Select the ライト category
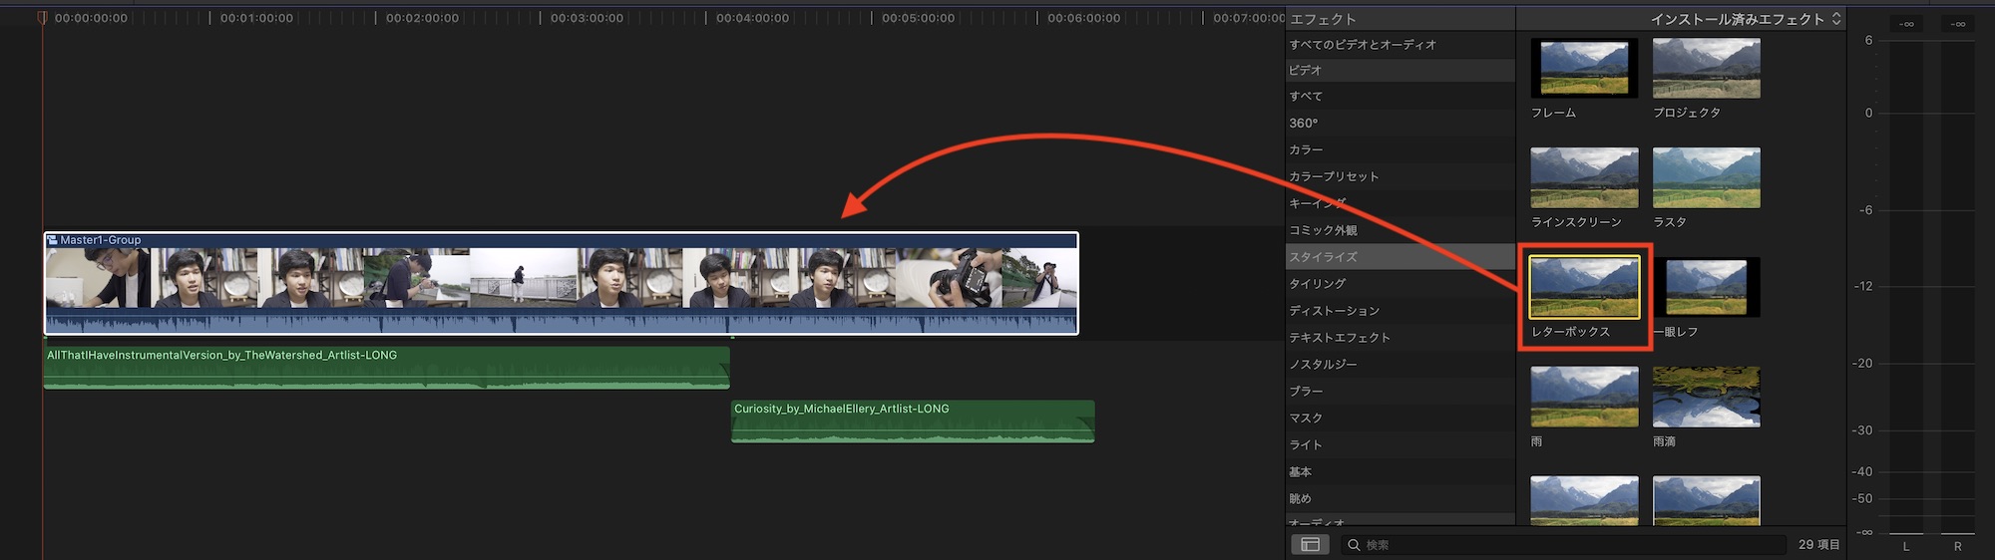This screenshot has height=560, width=1995. (x=1399, y=445)
